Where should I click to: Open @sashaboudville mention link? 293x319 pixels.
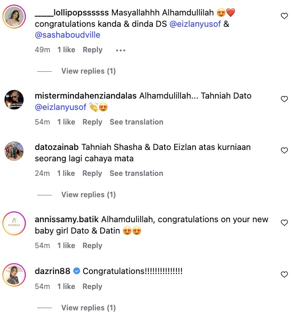pyautogui.click(x=68, y=35)
